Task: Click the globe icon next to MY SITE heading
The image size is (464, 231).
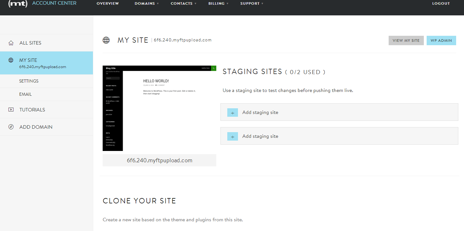Action: point(106,40)
